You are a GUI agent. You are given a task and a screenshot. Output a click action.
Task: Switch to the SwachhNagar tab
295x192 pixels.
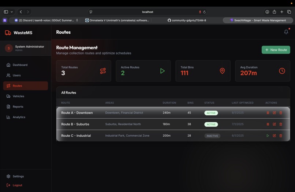coord(258,21)
